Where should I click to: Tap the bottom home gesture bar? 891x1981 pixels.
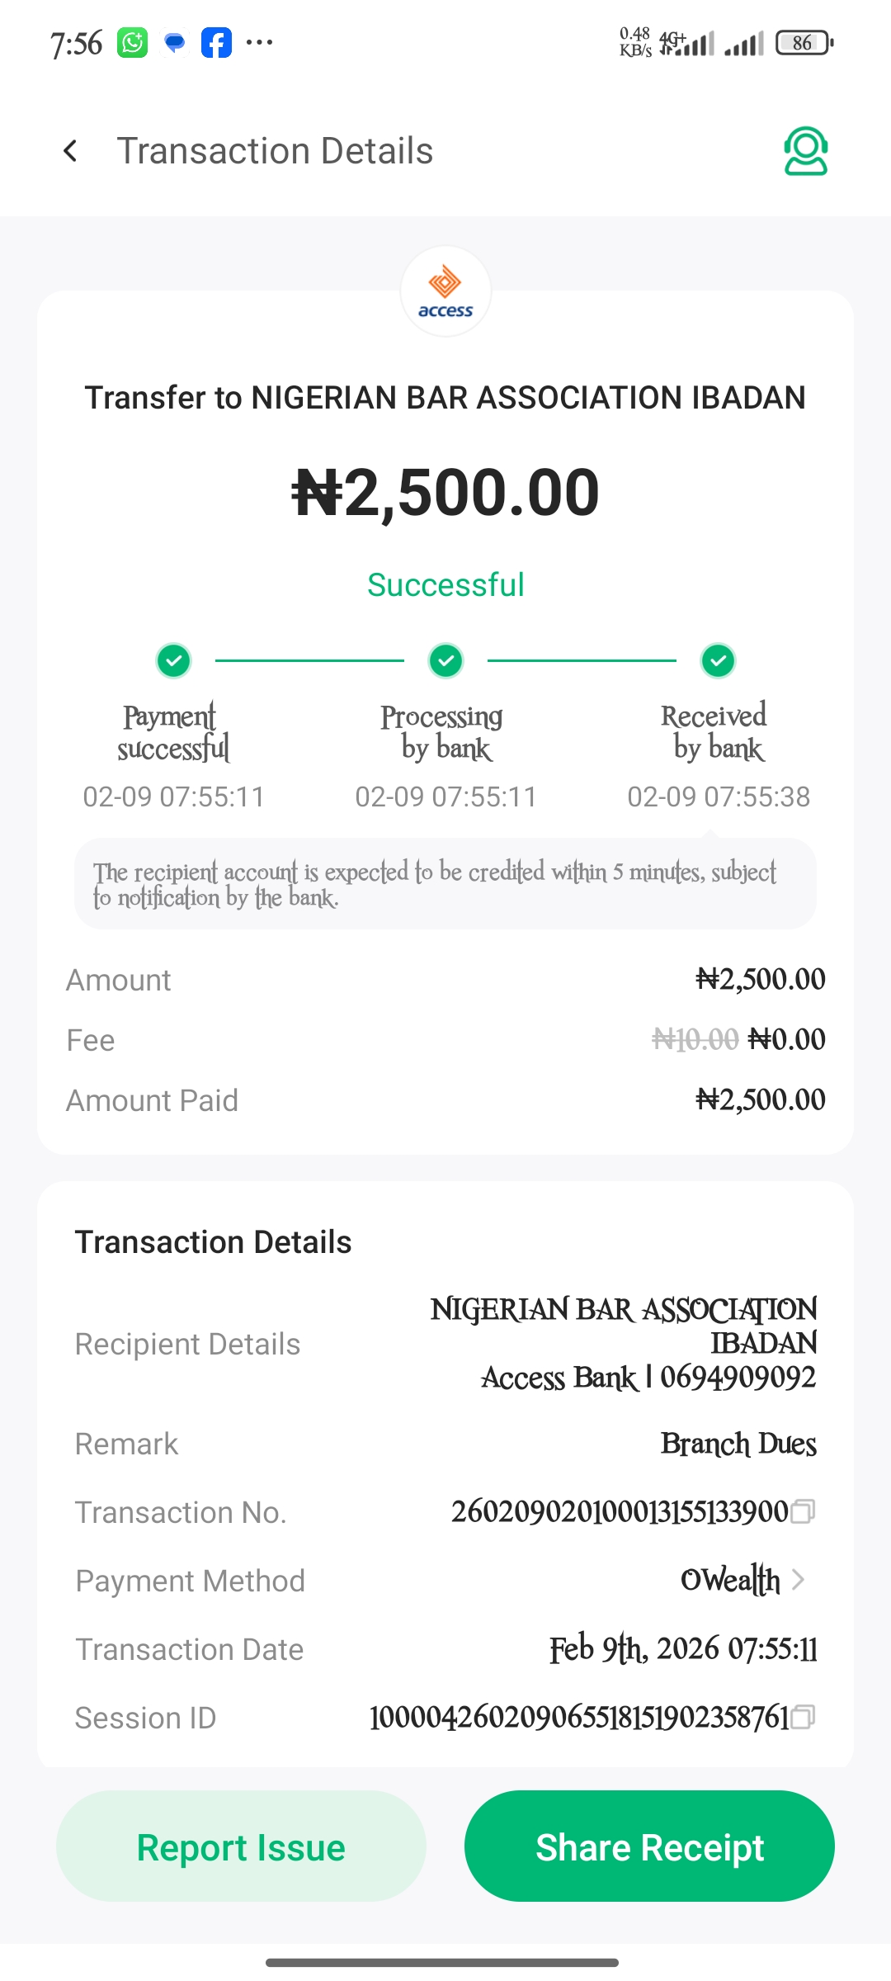[442, 1962]
